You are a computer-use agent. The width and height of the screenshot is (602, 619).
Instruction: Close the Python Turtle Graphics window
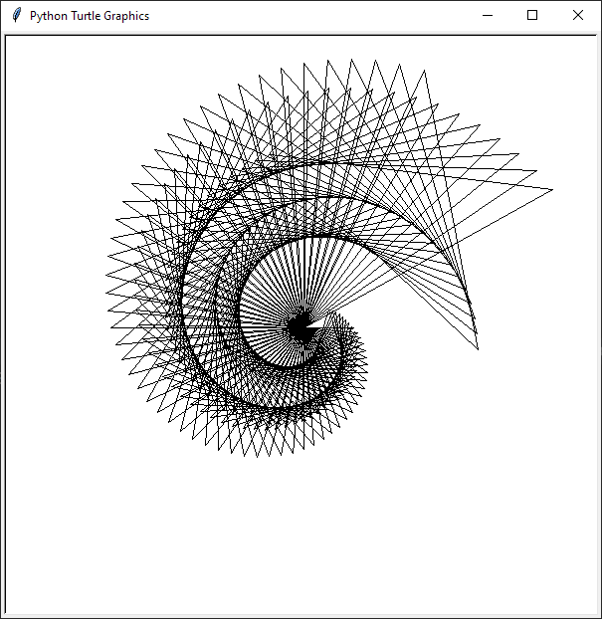coord(578,15)
